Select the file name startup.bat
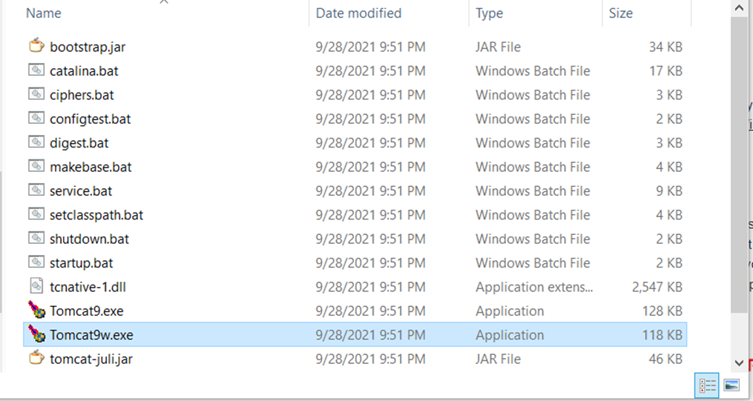The width and height of the screenshot is (753, 401). 81,263
